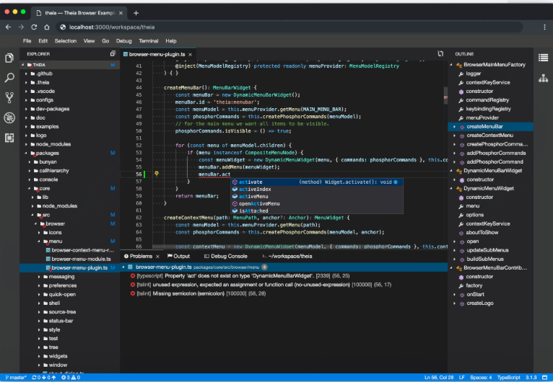Click the lightbulb quick-fix icon on line 56
This screenshot has width=553, height=382.
click(156, 174)
